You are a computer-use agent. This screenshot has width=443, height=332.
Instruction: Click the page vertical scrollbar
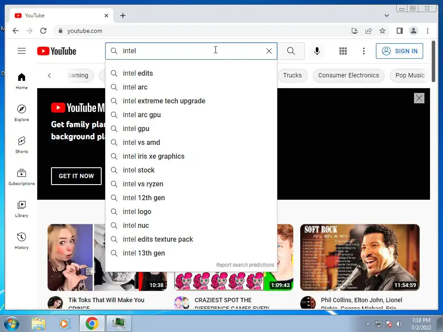[433, 62]
